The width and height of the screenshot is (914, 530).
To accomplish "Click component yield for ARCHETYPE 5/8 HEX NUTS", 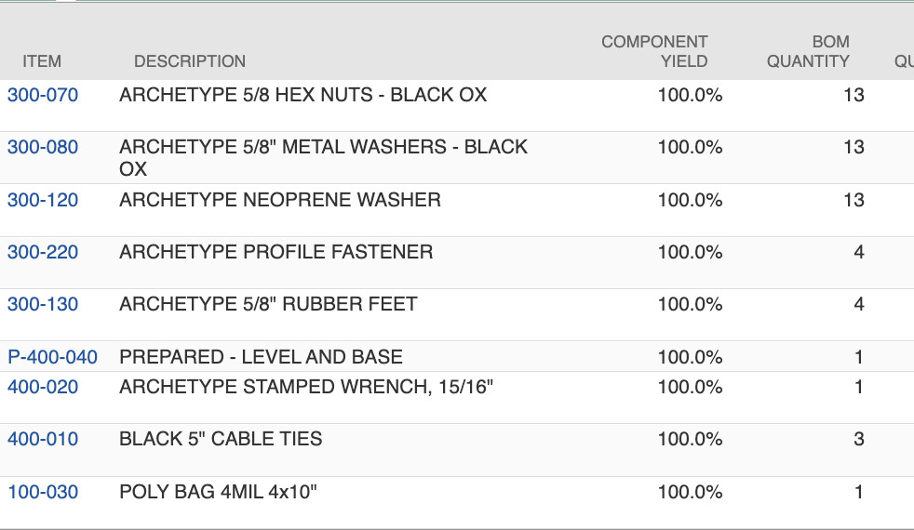I will tap(690, 95).
